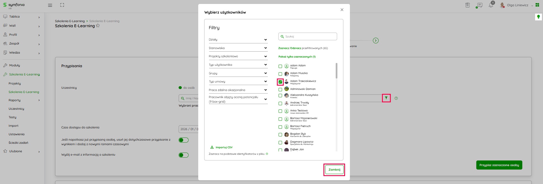Check the Adam Muszka checkbox

click(280, 74)
